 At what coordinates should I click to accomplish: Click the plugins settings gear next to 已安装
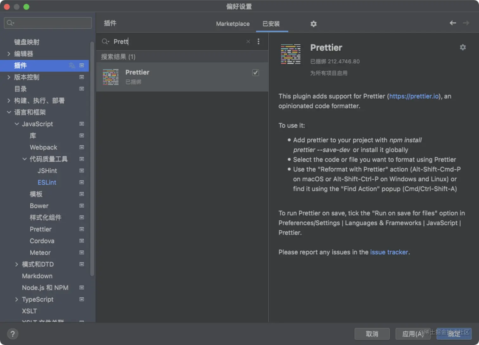pyautogui.click(x=314, y=24)
